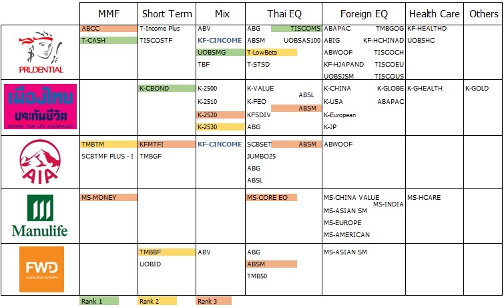
Task: Select the Muang Thai Life Assurance logo
Action: pyautogui.click(x=41, y=108)
